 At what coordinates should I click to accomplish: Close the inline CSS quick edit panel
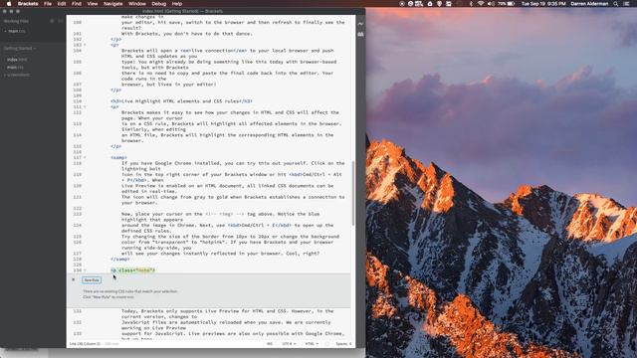(73, 279)
